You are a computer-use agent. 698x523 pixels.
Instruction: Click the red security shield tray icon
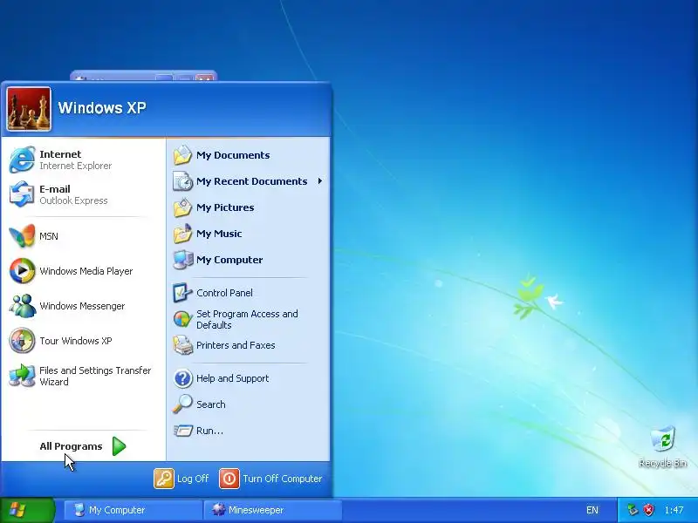tap(649, 510)
